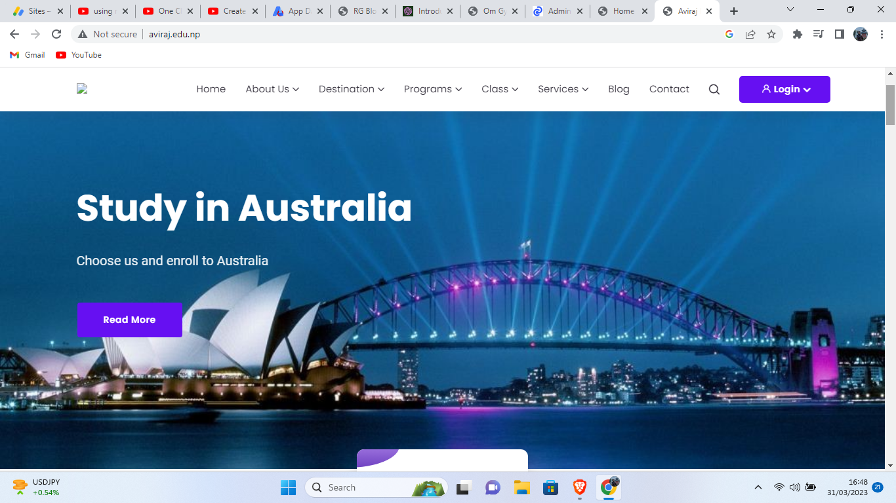Expand the About Us dropdown menu
Screen dimensions: 896x503
point(272,89)
